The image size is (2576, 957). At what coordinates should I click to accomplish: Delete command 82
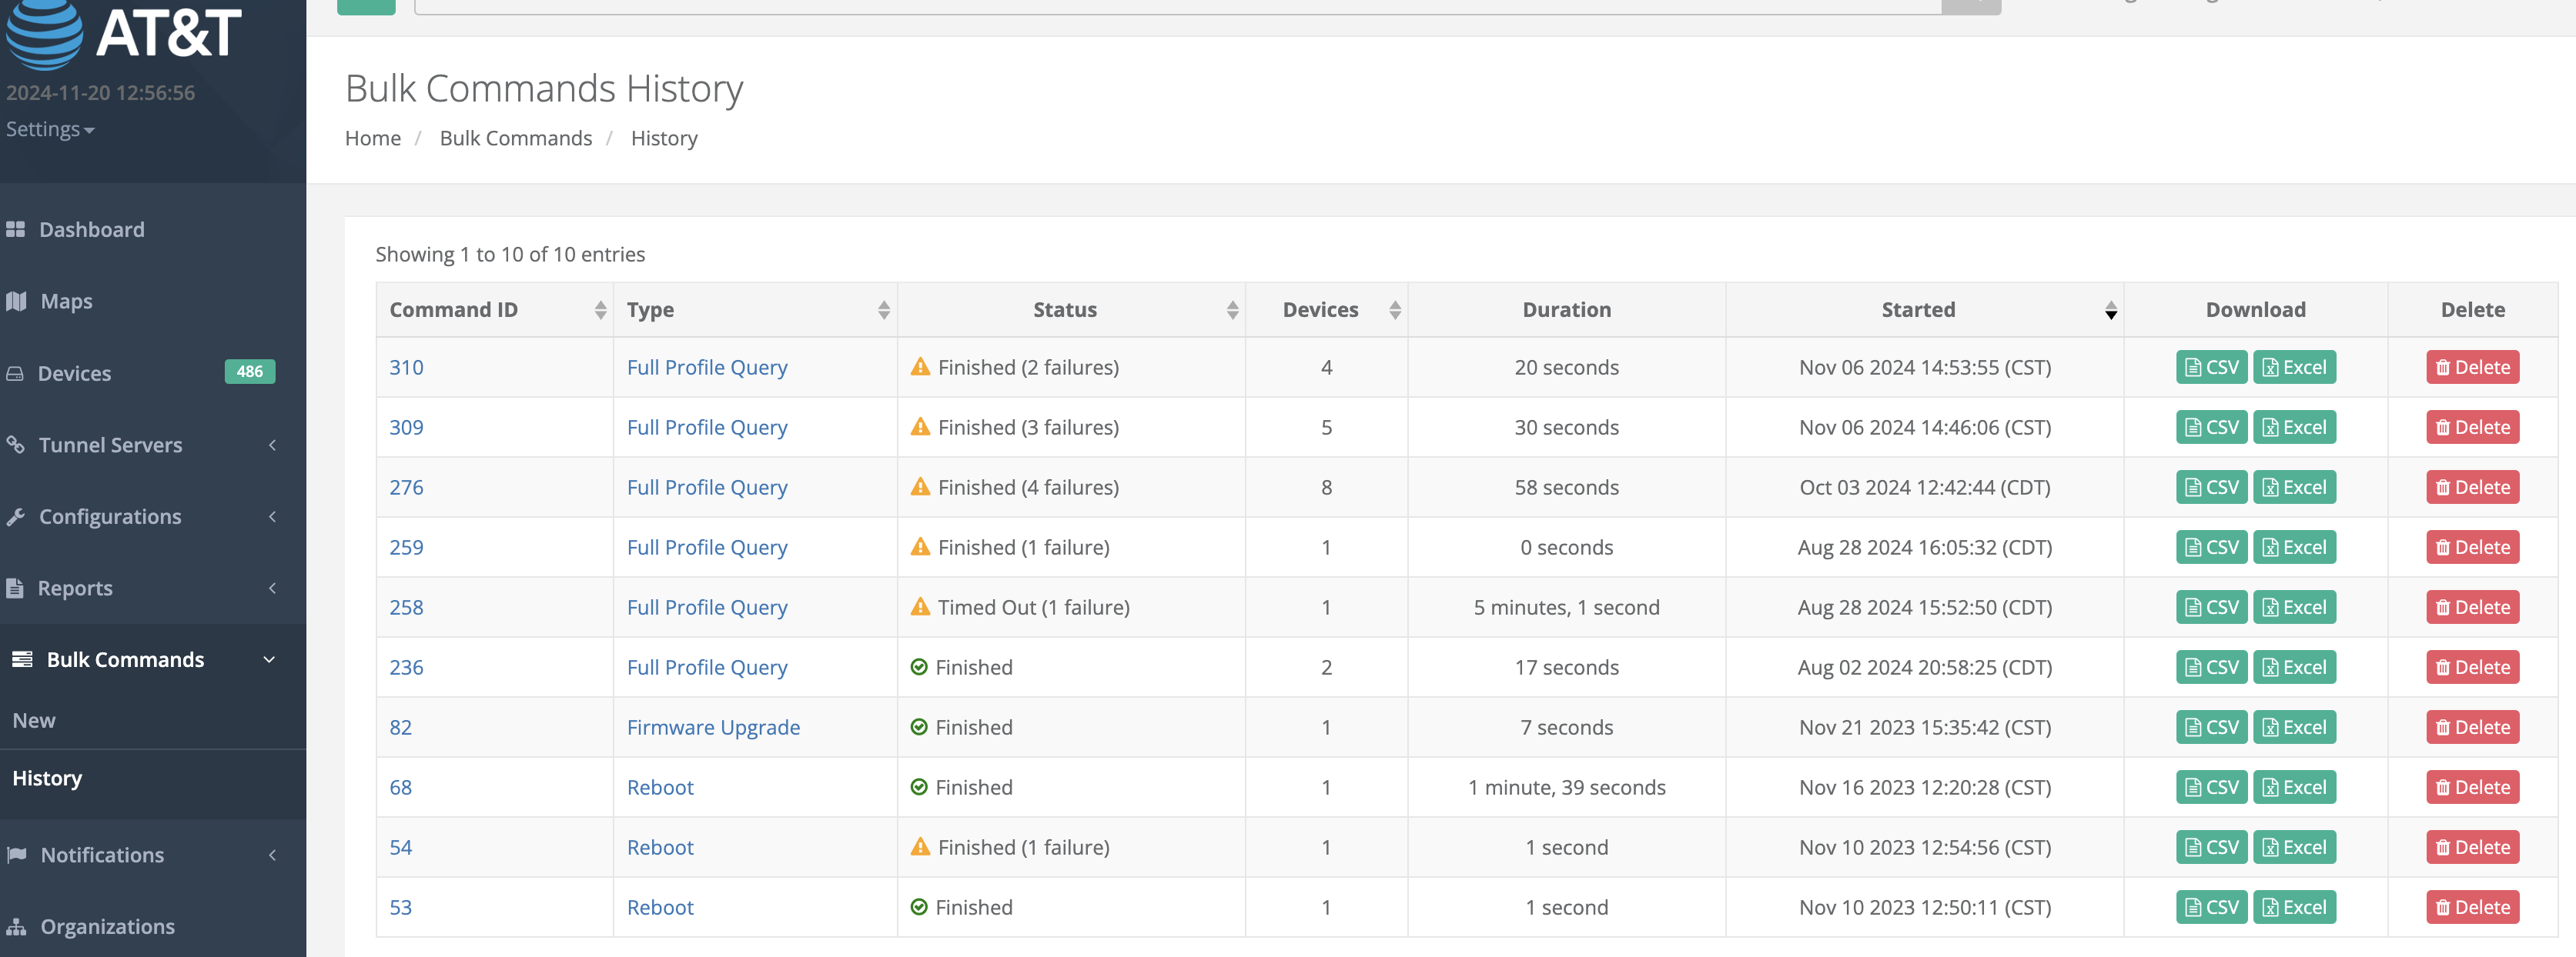point(2472,729)
